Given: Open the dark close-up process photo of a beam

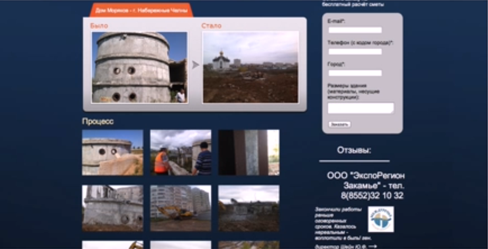Looking at the screenshot, I should pos(249,153).
